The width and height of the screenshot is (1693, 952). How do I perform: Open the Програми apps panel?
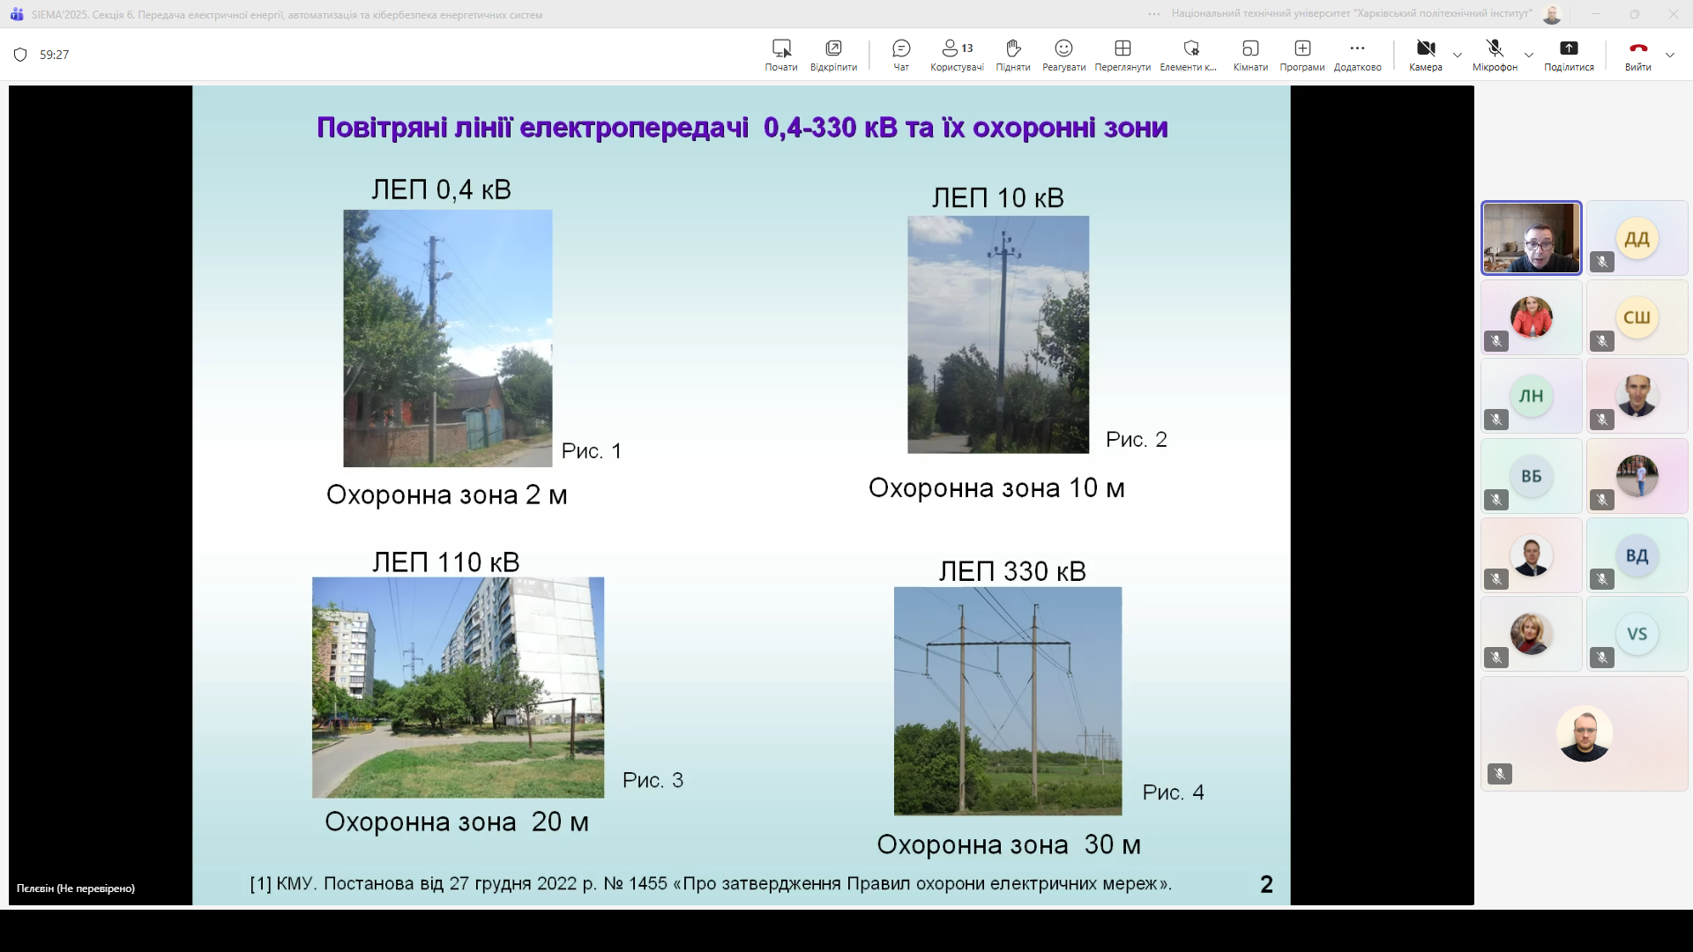point(1302,54)
